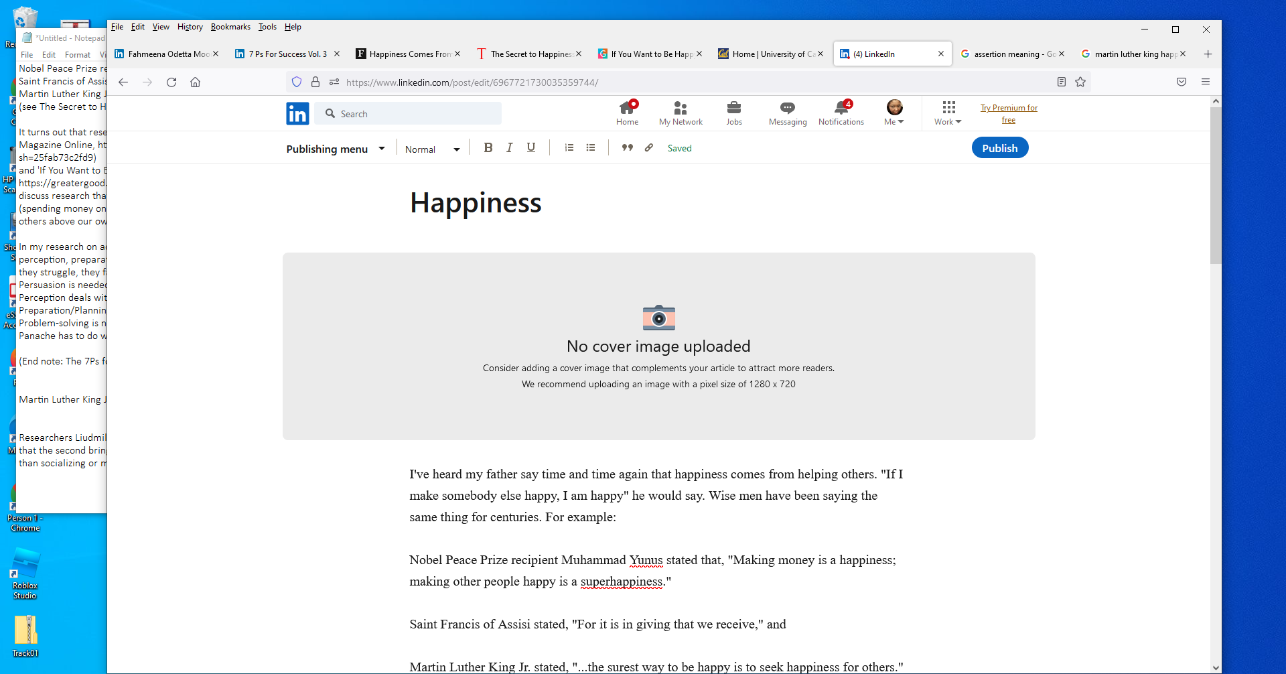The width and height of the screenshot is (1286, 674).
Task: Bookmark this page with star
Action: tap(1080, 82)
